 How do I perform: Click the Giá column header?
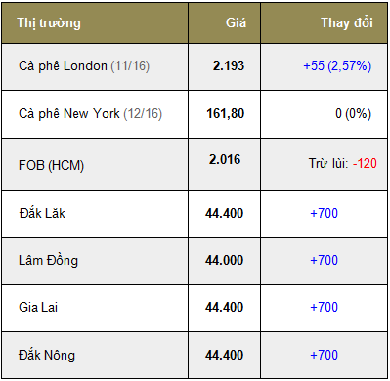click(237, 22)
